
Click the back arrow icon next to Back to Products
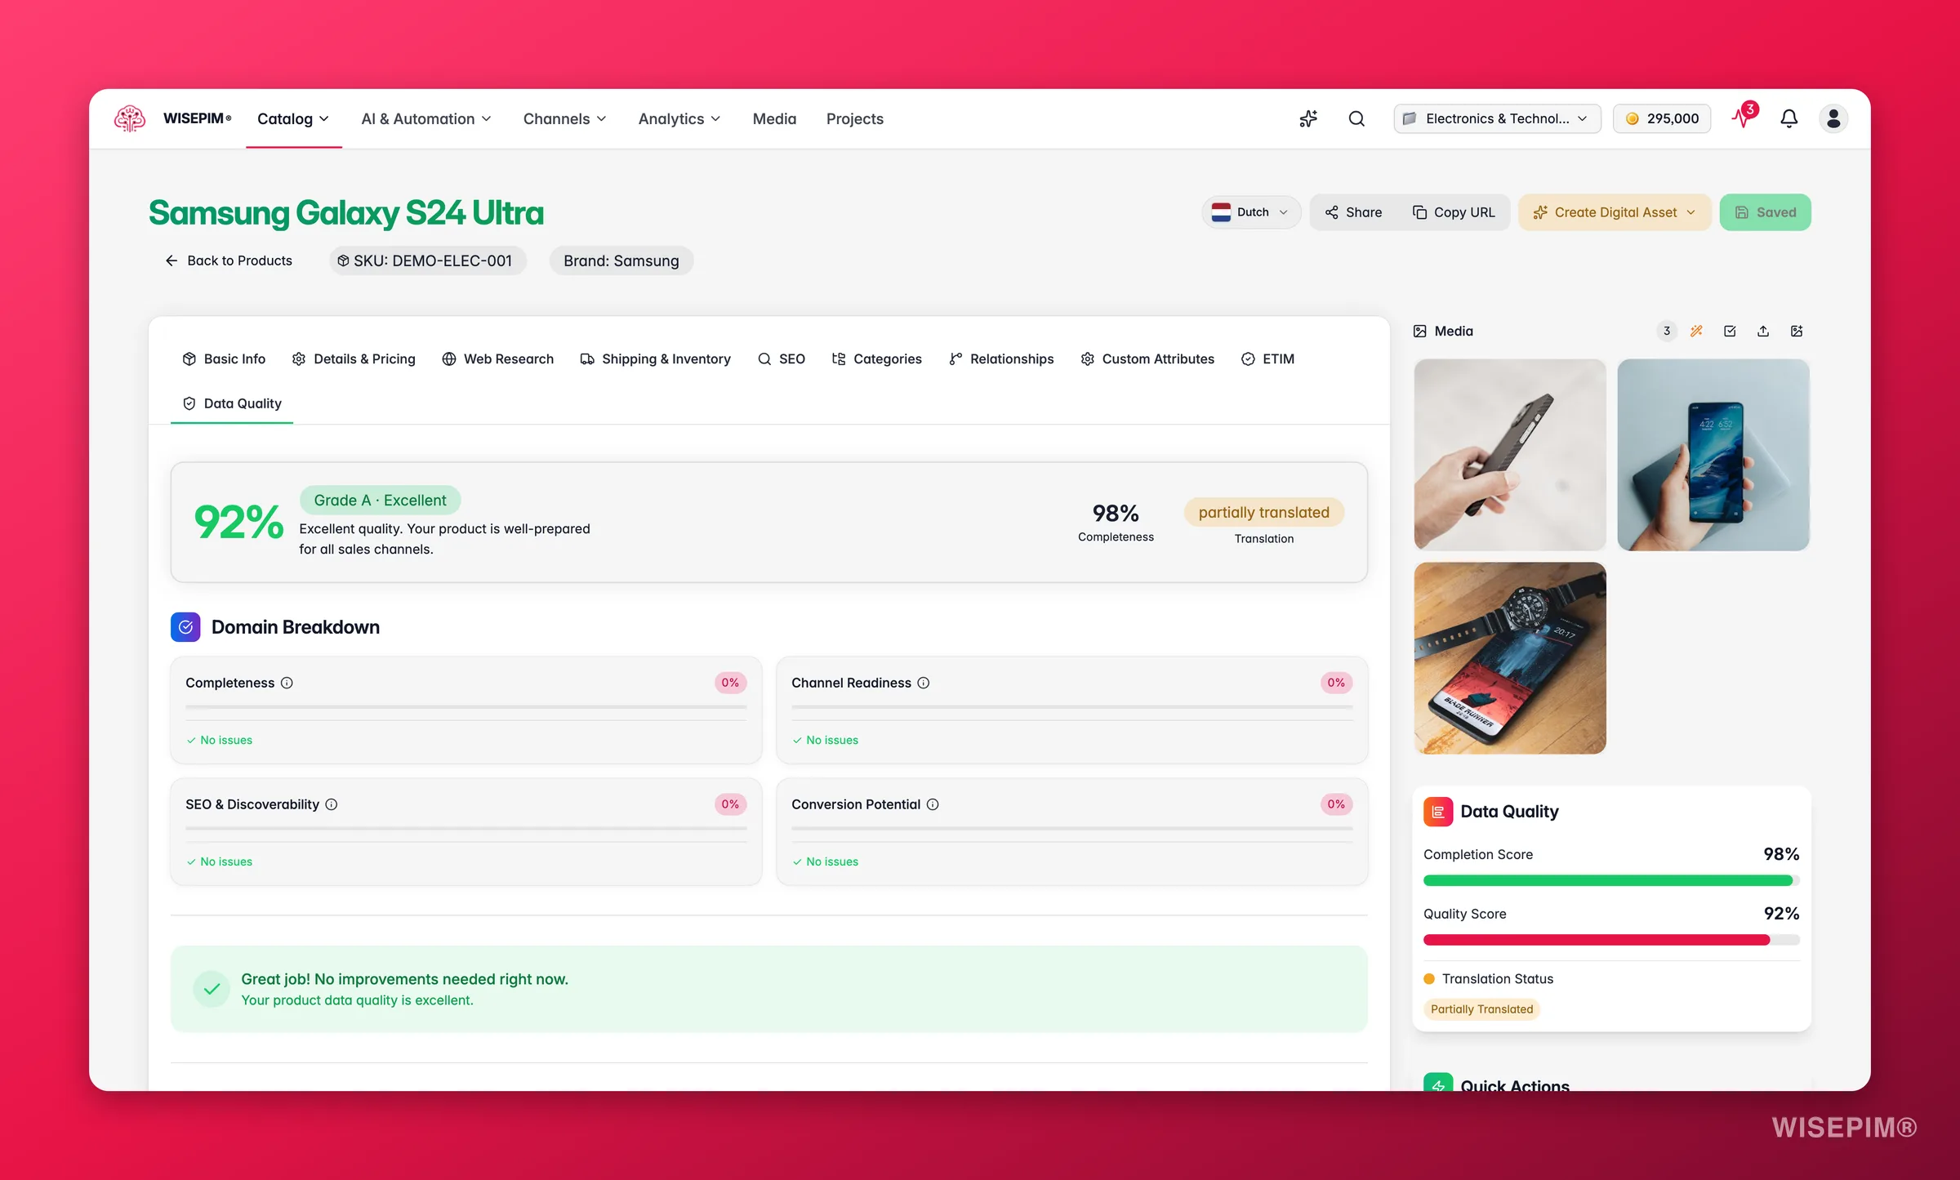coord(171,260)
